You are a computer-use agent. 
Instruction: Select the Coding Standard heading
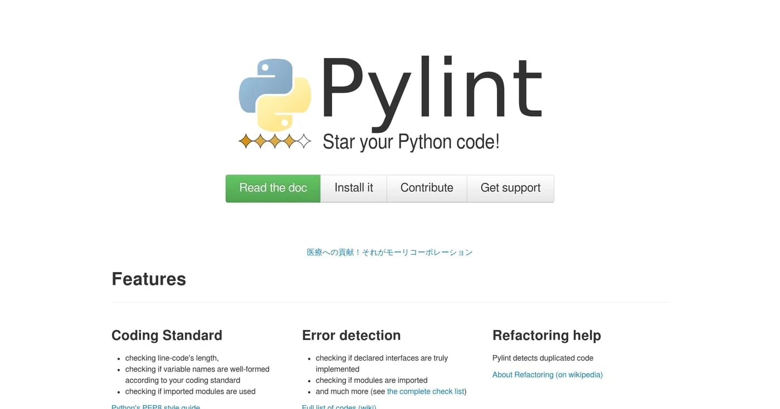[x=167, y=335]
